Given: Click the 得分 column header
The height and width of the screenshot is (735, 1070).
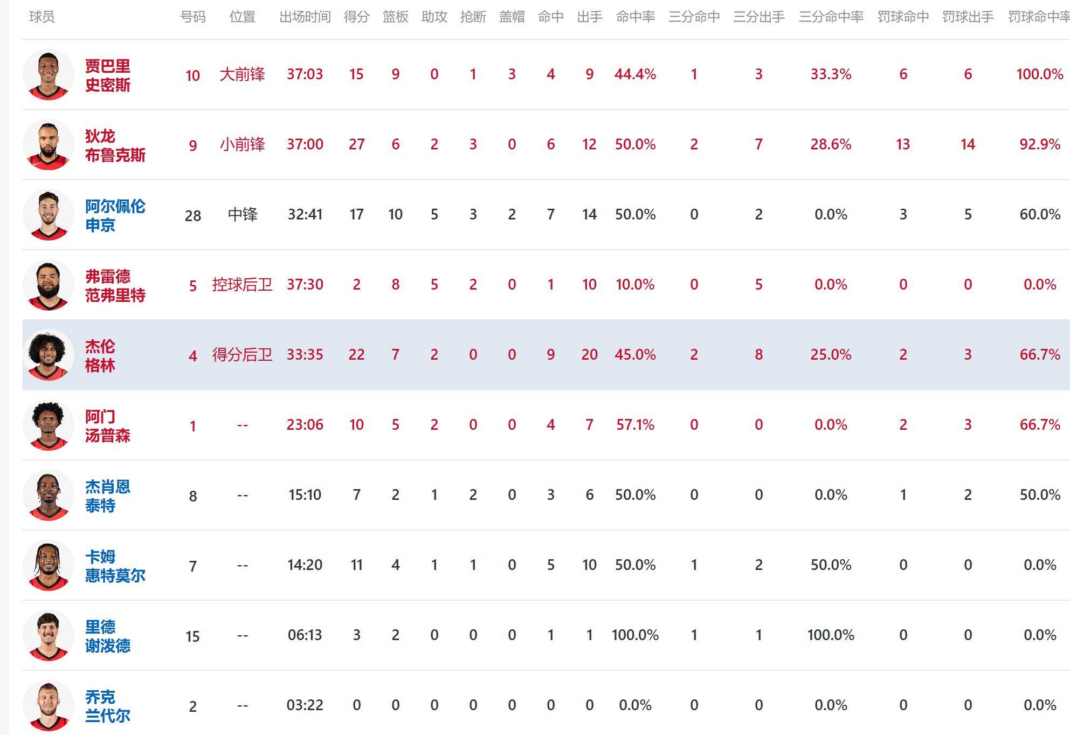Looking at the screenshot, I should [356, 17].
